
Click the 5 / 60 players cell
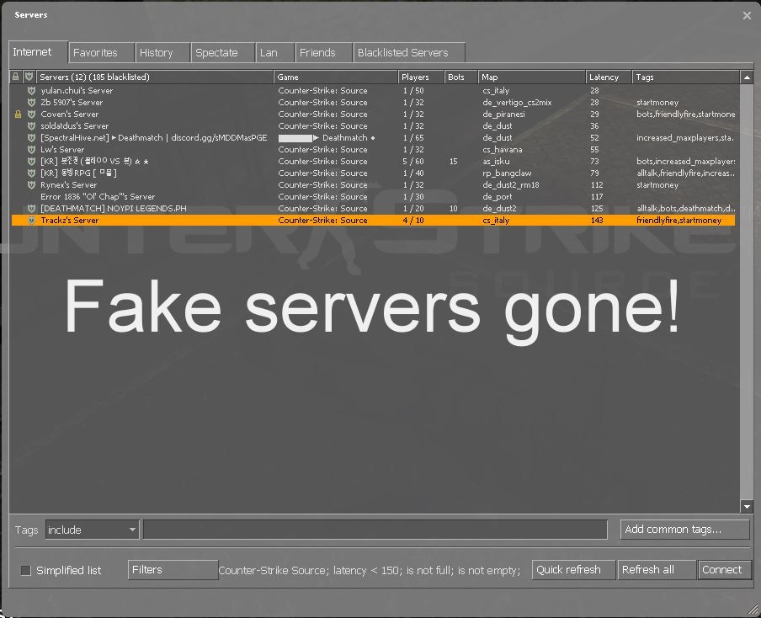pos(413,161)
